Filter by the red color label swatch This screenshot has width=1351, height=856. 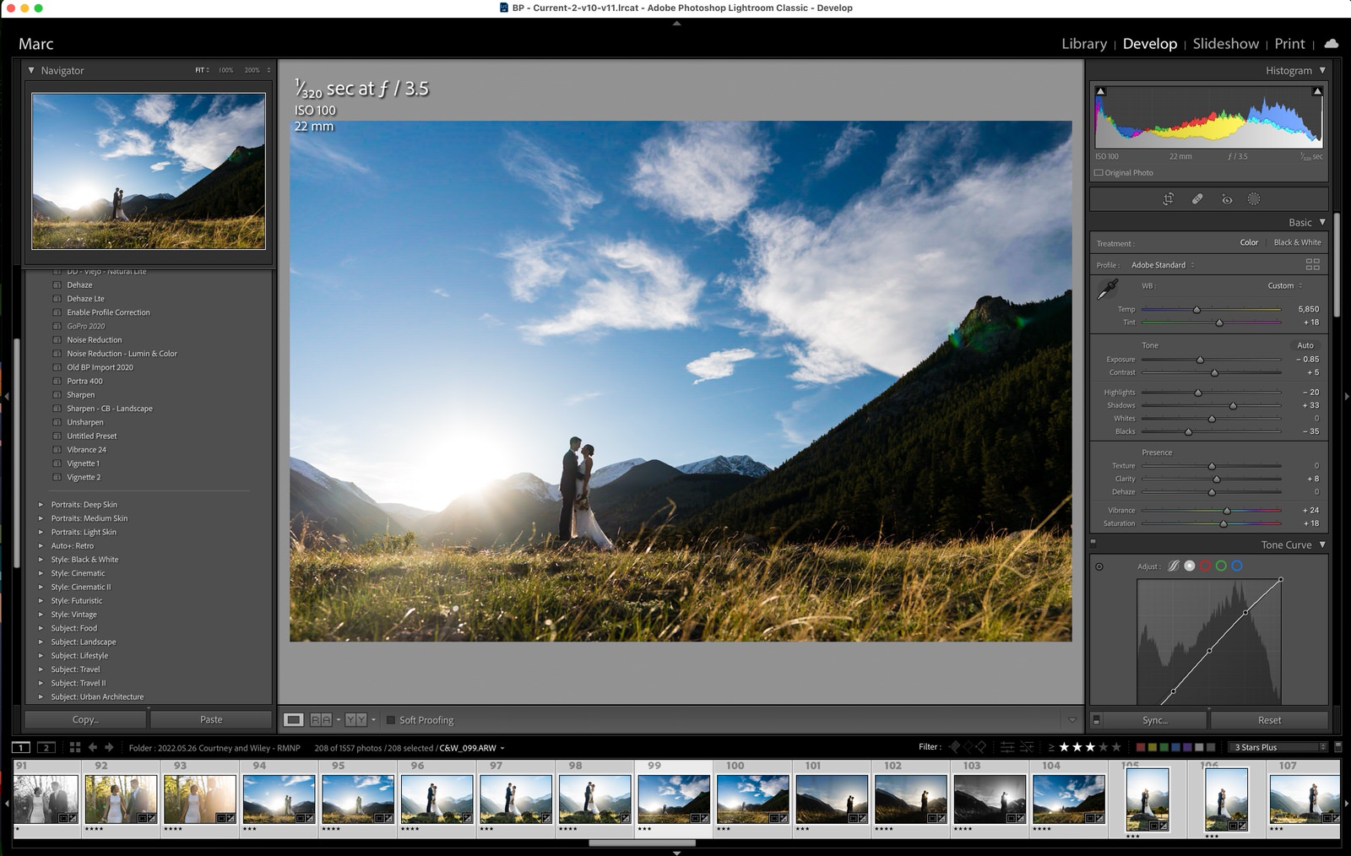coord(1141,747)
